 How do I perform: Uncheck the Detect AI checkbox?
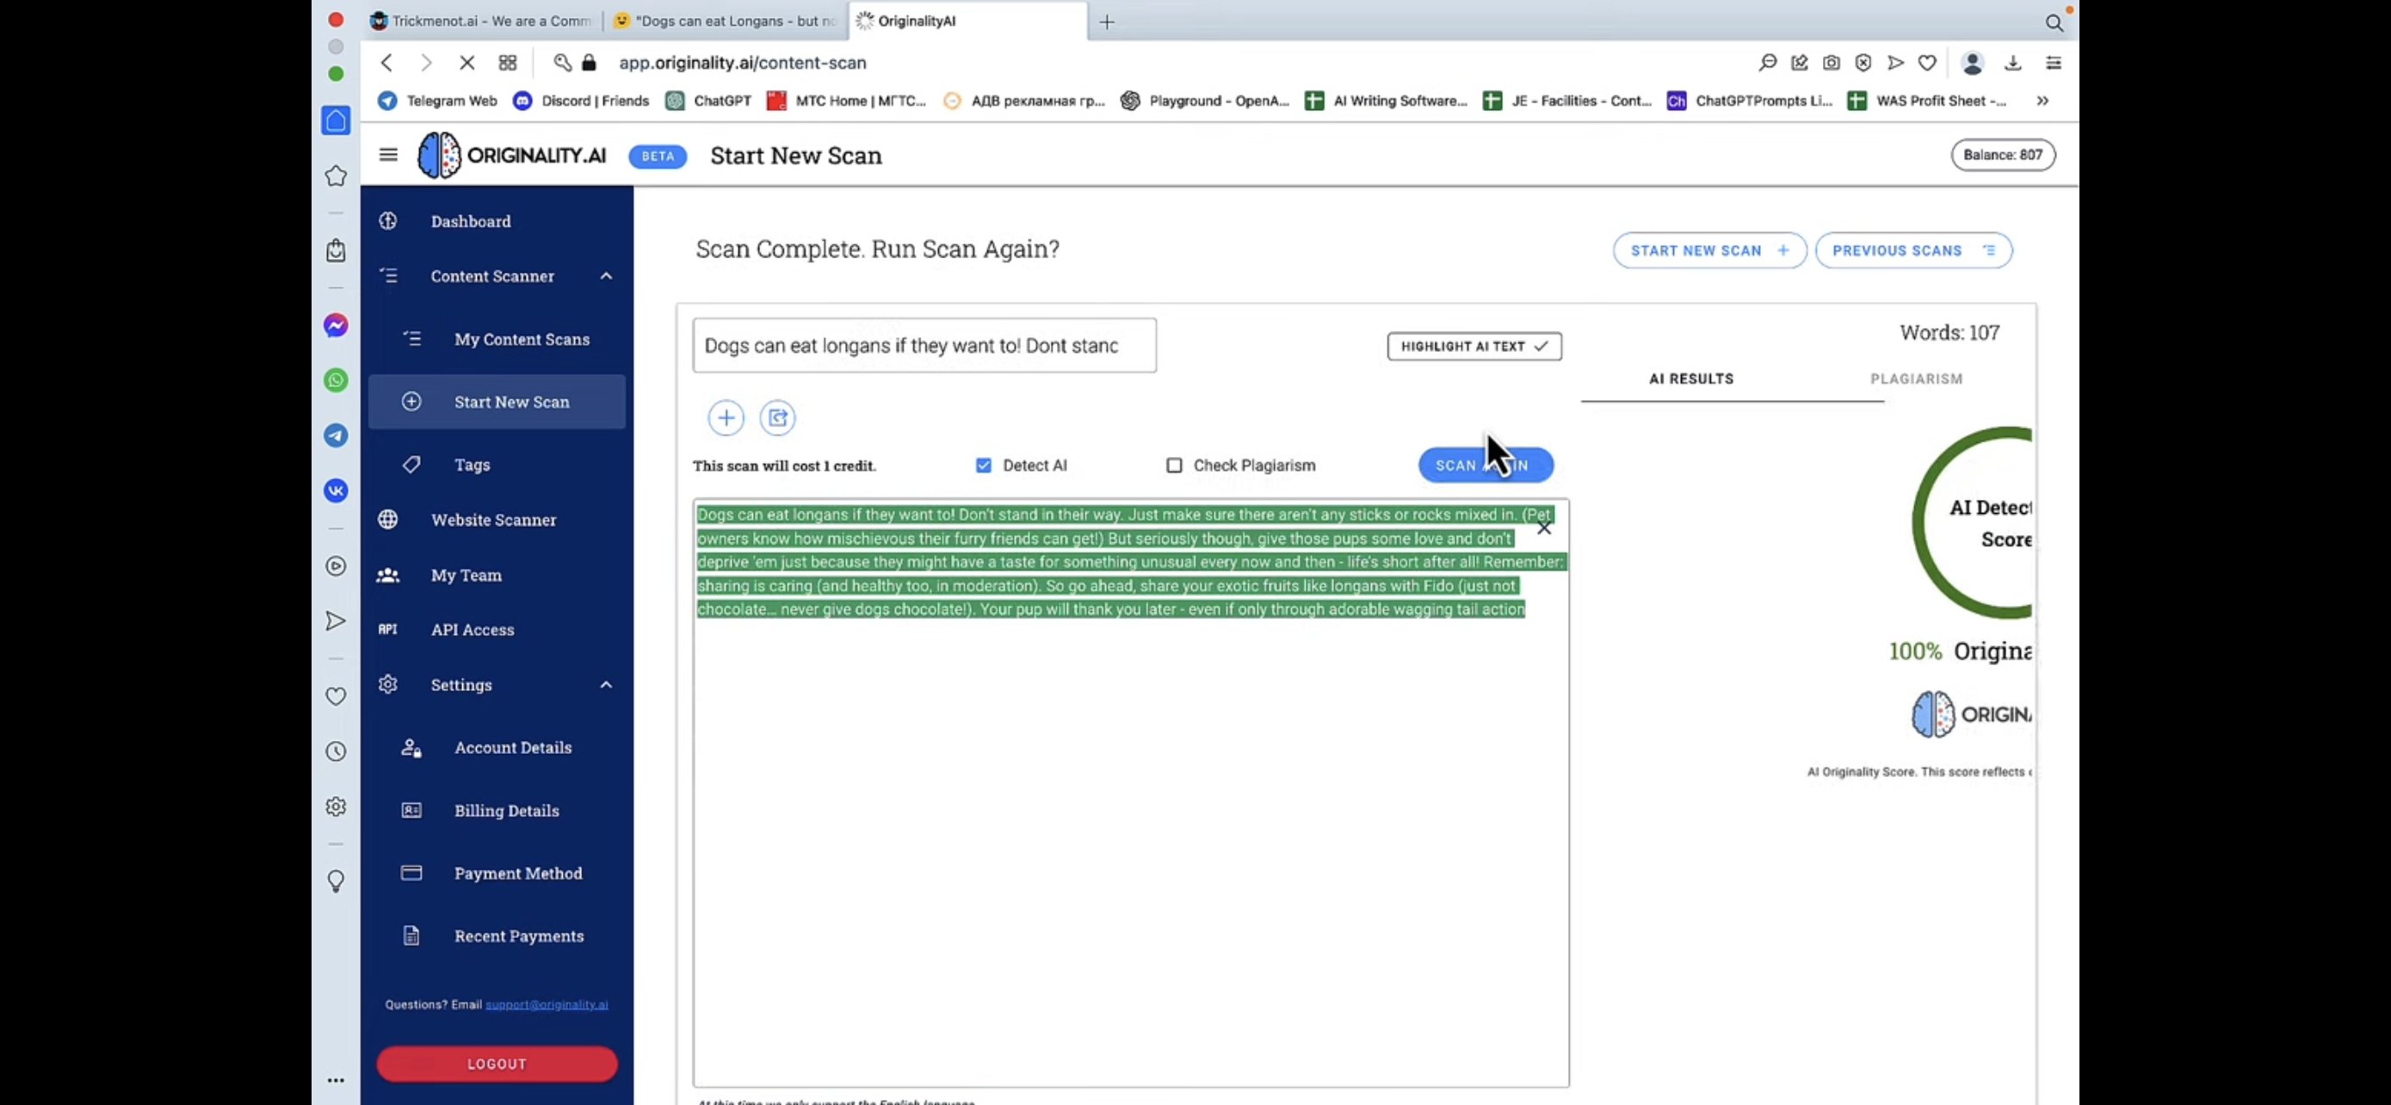tap(983, 466)
